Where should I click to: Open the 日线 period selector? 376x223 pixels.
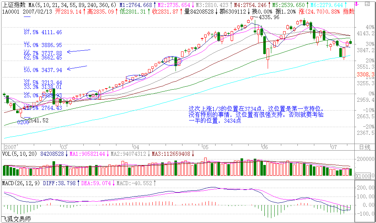[364, 147]
